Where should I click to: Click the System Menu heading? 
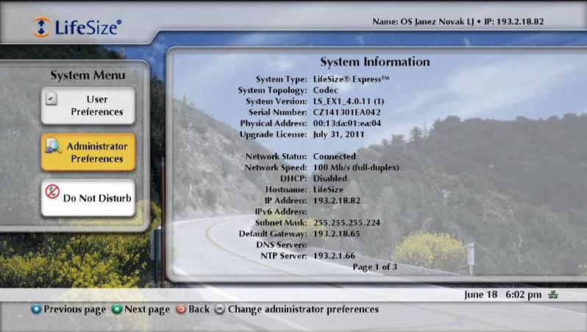tap(88, 75)
